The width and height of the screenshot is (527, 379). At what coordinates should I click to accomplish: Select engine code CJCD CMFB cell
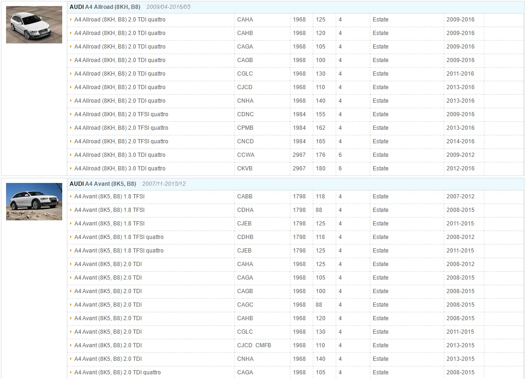pyautogui.click(x=254, y=345)
